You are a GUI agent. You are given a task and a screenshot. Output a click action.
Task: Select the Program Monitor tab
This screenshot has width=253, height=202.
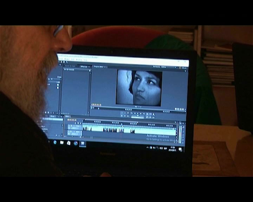pos(98,66)
